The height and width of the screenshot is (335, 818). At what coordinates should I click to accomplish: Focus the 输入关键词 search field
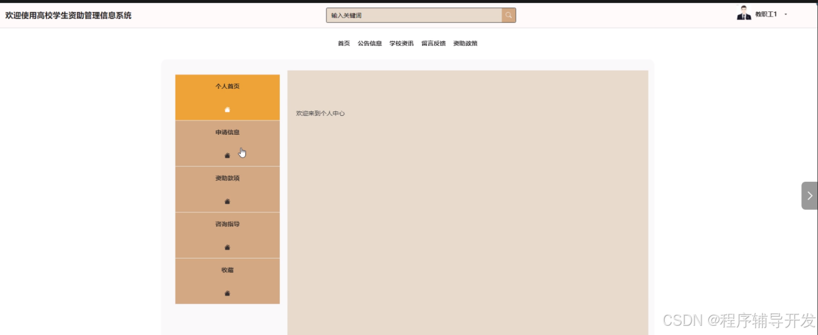pos(414,15)
